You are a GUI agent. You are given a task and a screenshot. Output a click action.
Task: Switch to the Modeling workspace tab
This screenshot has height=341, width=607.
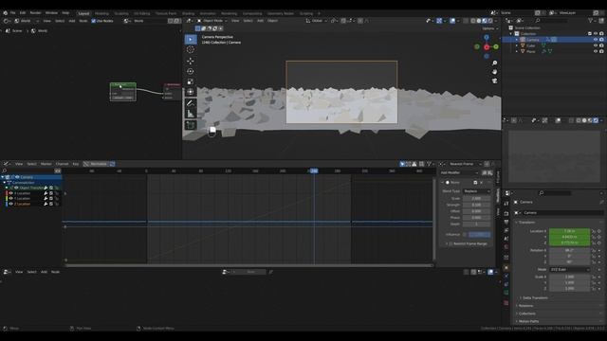[101, 13]
